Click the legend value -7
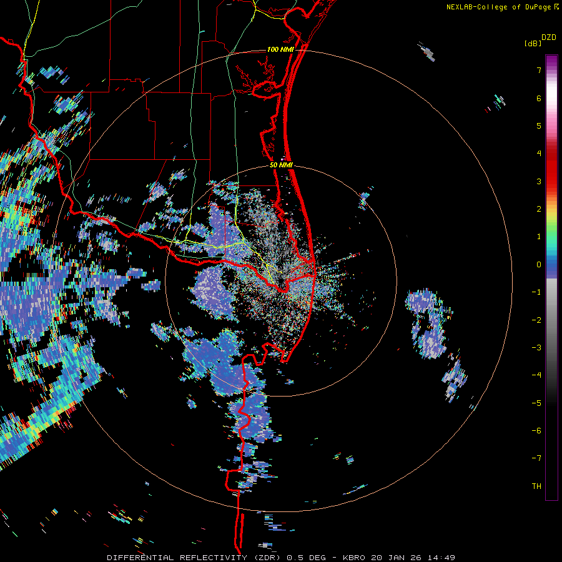Viewport: 562px width, 562px height. (536, 458)
